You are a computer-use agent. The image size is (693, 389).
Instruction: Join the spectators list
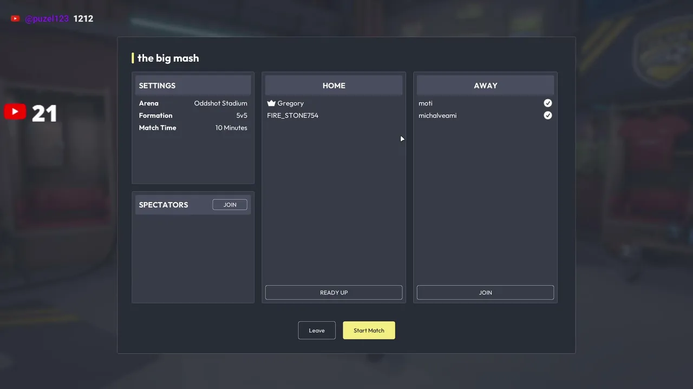(230, 205)
